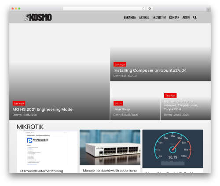Open the Kontak menu item
The height and width of the screenshot is (186, 220).
[x=174, y=18]
